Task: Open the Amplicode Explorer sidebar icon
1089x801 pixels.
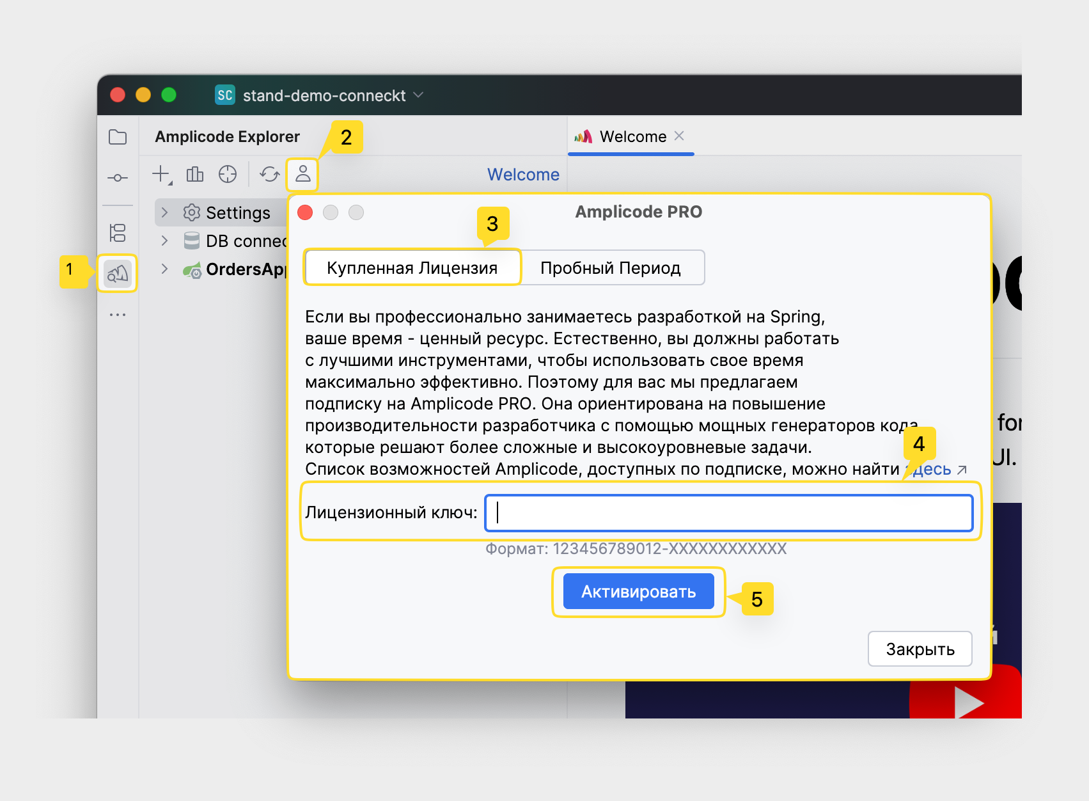Action: (x=118, y=274)
